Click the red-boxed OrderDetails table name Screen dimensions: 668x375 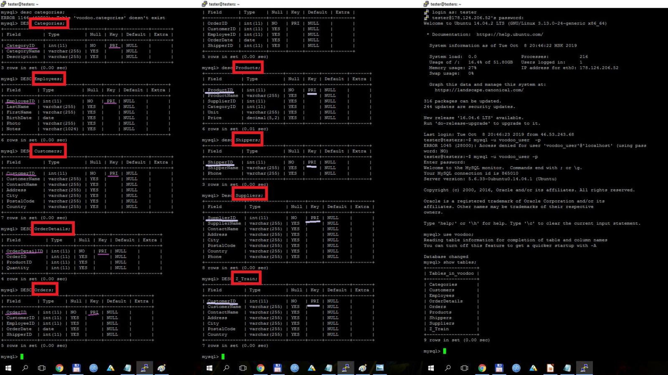52,229
